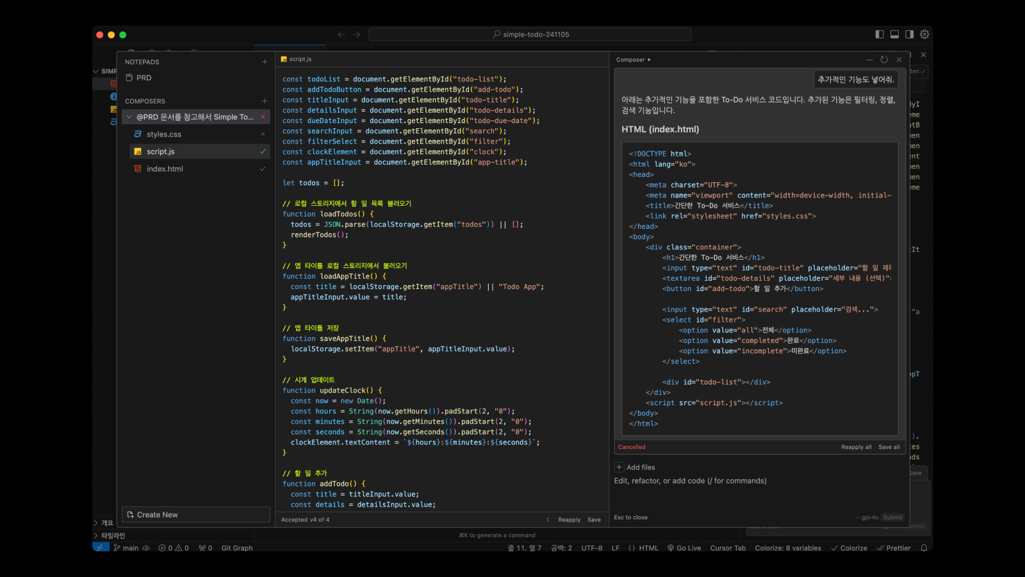Open settings gear in title bar
Image resolution: width=1025 pixels, height=577 pixels.
924,35
